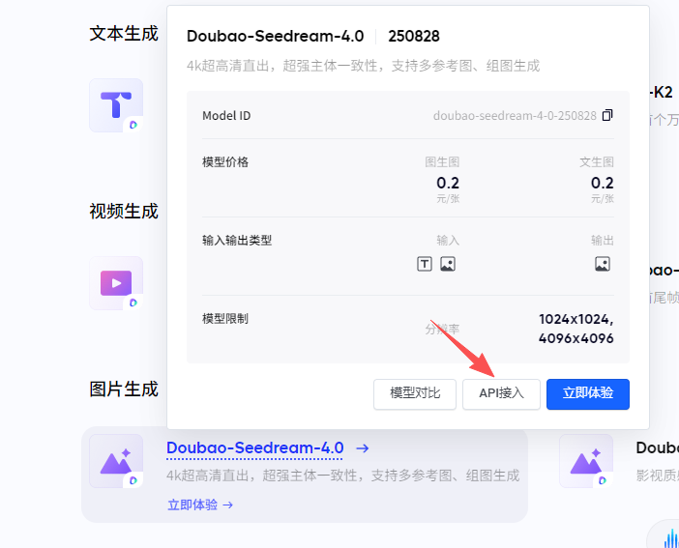The height and width of the screenshot is (548, 679).
Task: Click the resolution limit 1024x1024, 4096x4096
Action: pos(576,329)
